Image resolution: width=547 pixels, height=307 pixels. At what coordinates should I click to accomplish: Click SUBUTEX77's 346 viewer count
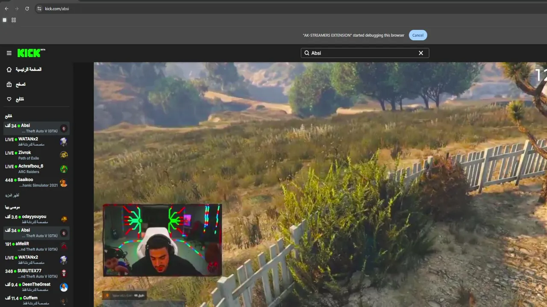pos(9,271)
